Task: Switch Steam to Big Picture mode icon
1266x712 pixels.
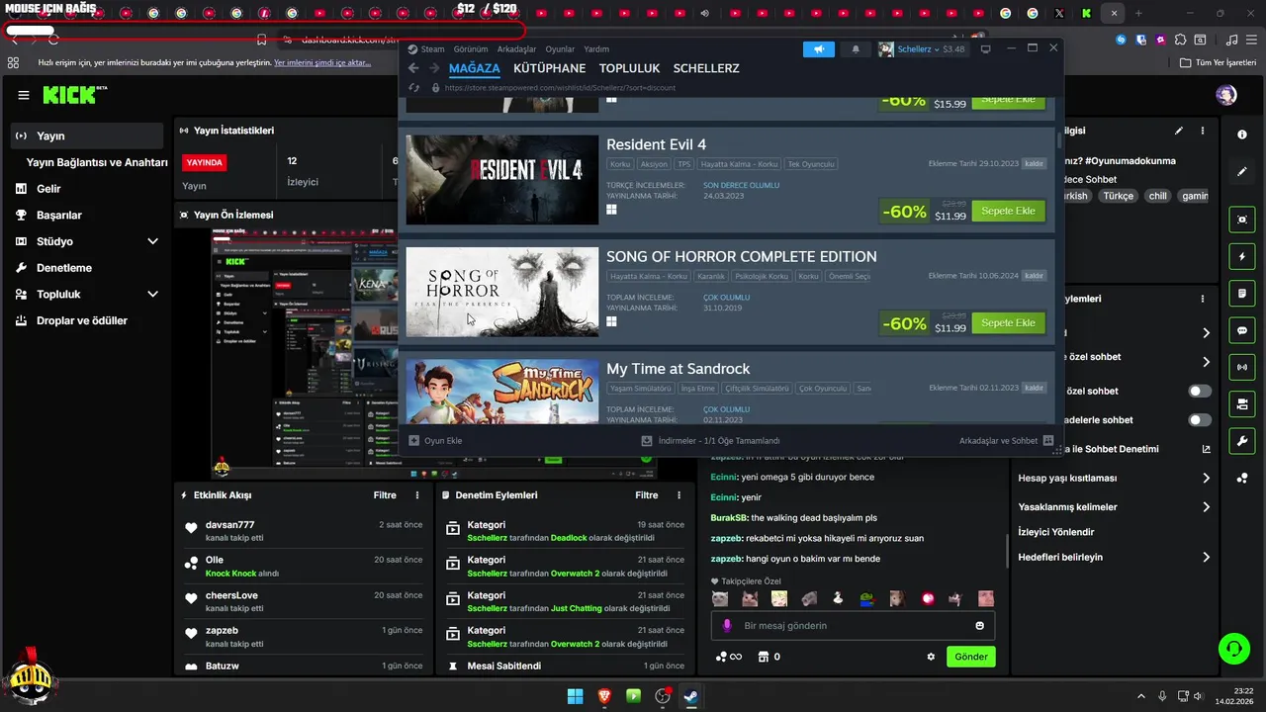Action: click(x=985, y=48)
